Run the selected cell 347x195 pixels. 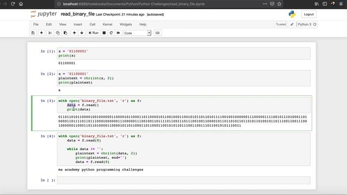94,33
